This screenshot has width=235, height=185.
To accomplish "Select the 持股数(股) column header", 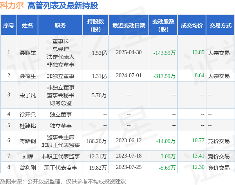I will coord(96,25).
